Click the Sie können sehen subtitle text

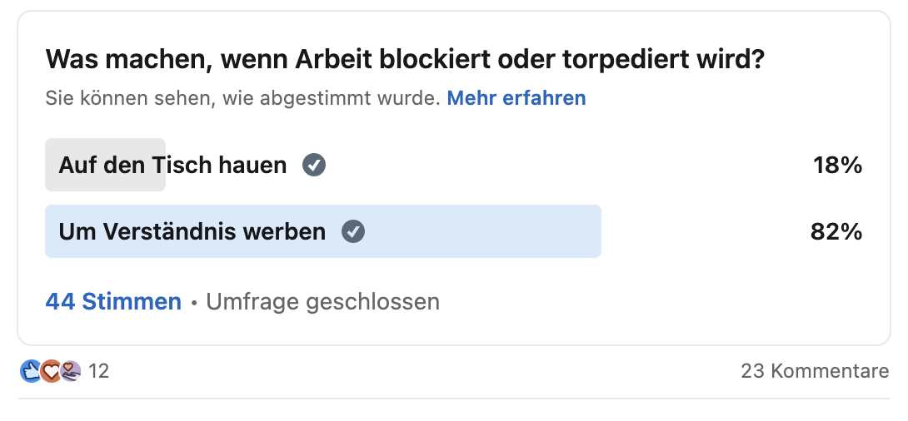tap(243, 97)
